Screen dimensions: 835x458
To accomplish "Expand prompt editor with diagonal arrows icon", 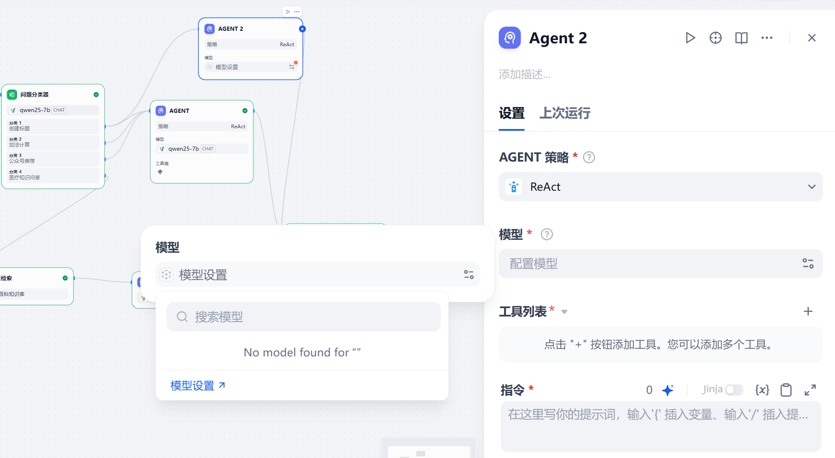I will [x=810, y=390].
